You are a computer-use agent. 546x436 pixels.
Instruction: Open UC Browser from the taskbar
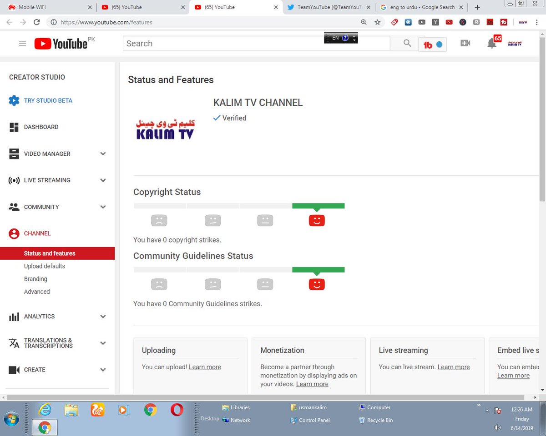(97, 410)
